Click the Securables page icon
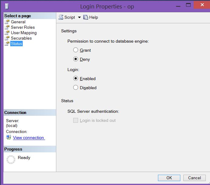This screenshot has height=185, width=210. click(7, 38)
